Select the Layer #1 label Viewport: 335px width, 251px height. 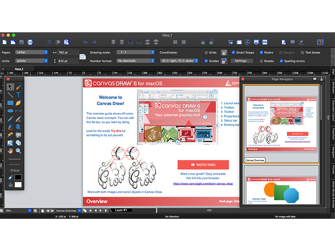pos(121,210)
